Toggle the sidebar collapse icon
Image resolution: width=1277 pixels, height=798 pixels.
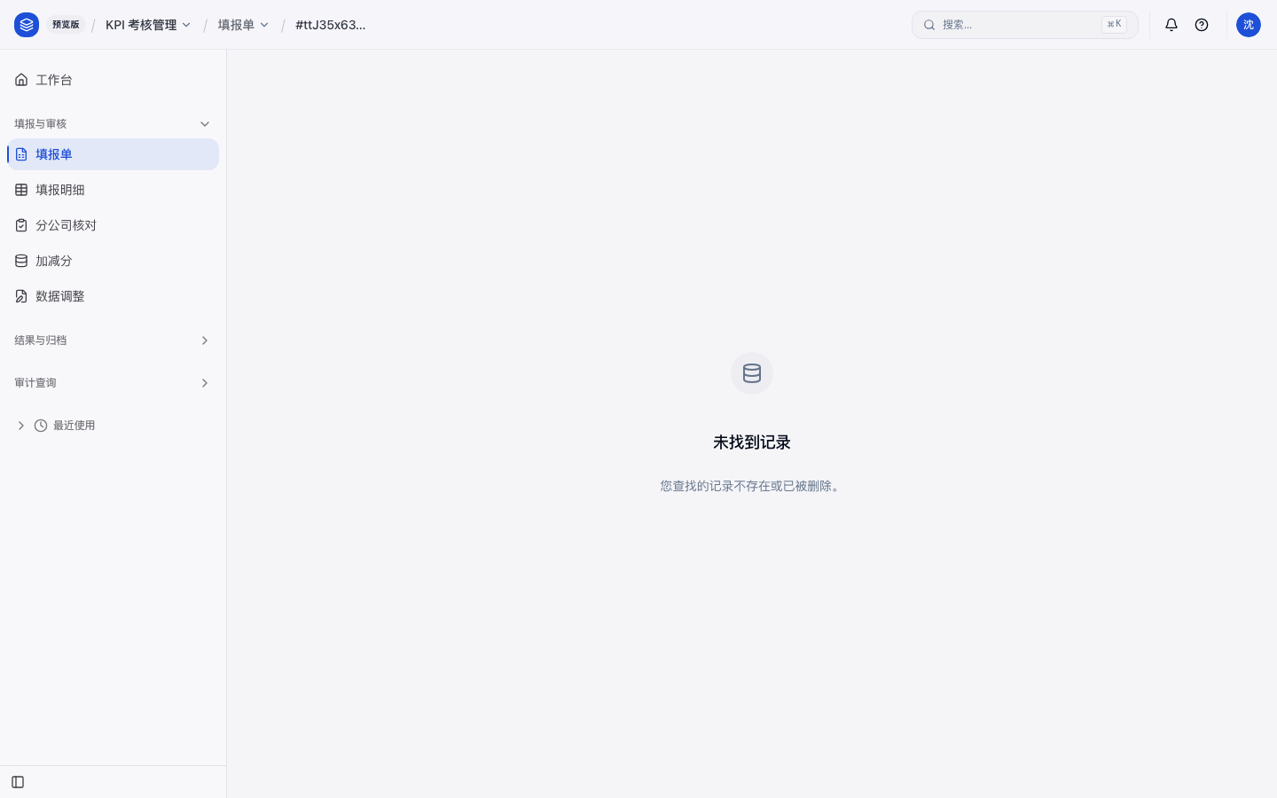[18, 782]
